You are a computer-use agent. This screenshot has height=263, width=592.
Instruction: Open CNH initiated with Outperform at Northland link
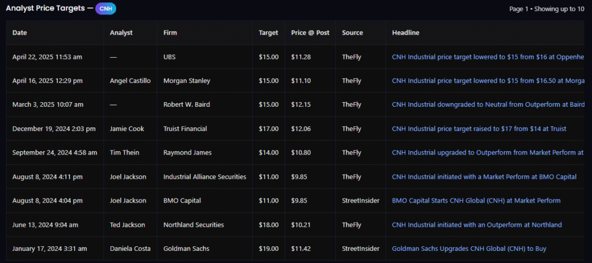[476, 224]
